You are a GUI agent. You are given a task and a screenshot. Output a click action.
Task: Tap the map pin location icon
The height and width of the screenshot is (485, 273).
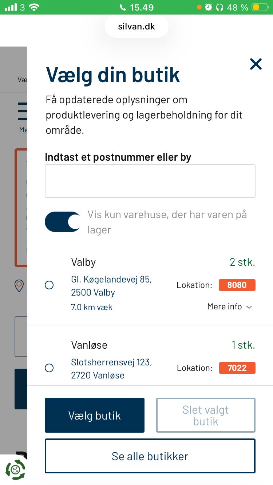coord(19,285)
